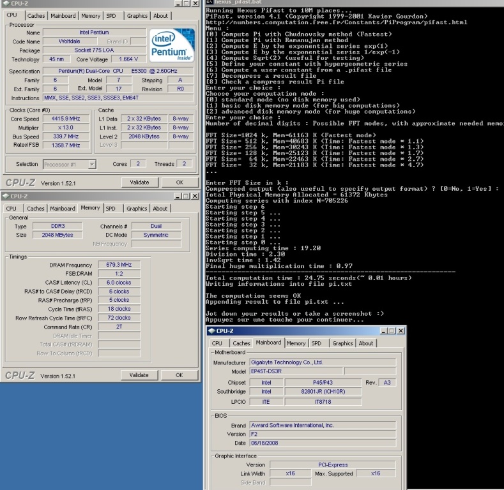
Task: Click Command Rate value 2T
Action: pos(119,327)
